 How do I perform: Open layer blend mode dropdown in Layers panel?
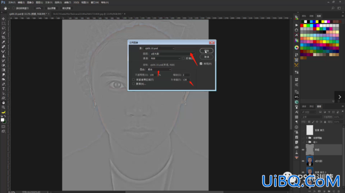click(x=311, y=117)
